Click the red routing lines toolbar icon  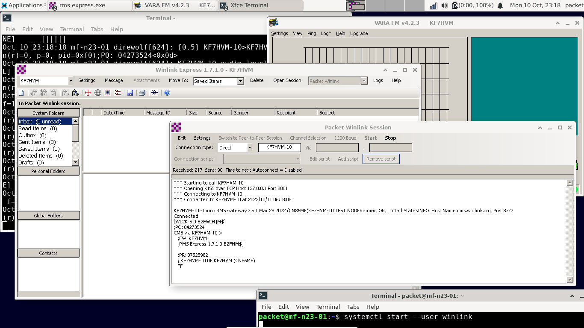(x=117, y=93)
